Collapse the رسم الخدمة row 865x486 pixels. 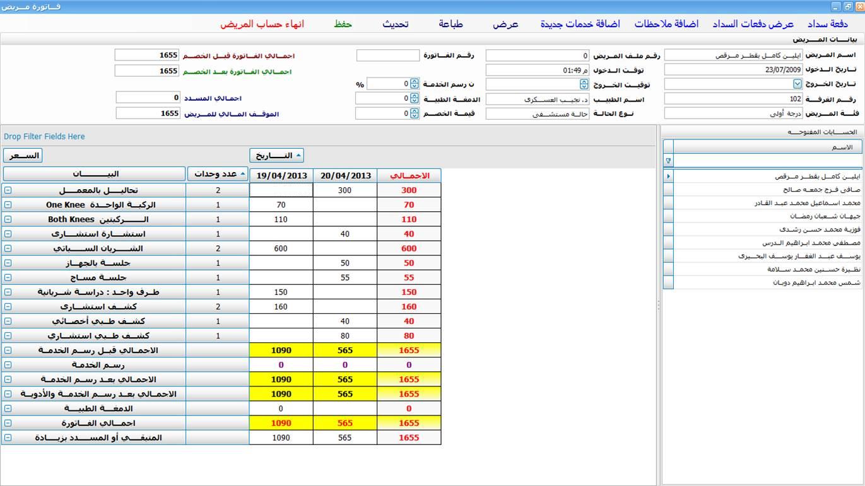pos(8,364)
